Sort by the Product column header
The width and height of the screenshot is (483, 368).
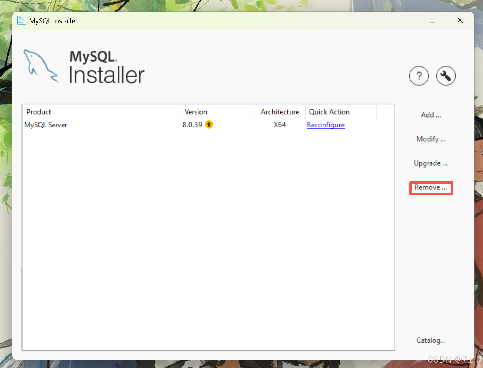pos(102,112)
